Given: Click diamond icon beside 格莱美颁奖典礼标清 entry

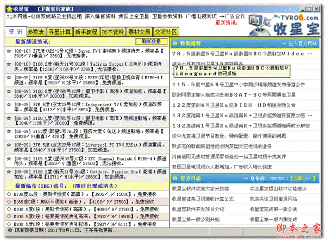Looking at the screenshot, I should tap(9, 224).
